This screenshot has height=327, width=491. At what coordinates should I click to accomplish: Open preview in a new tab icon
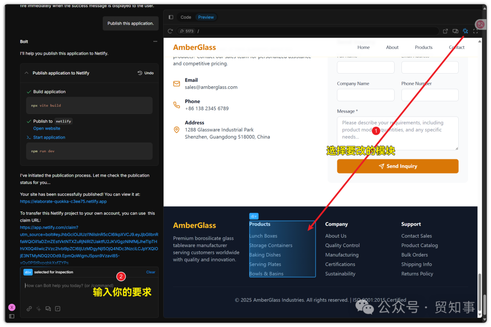coord(445,31)
